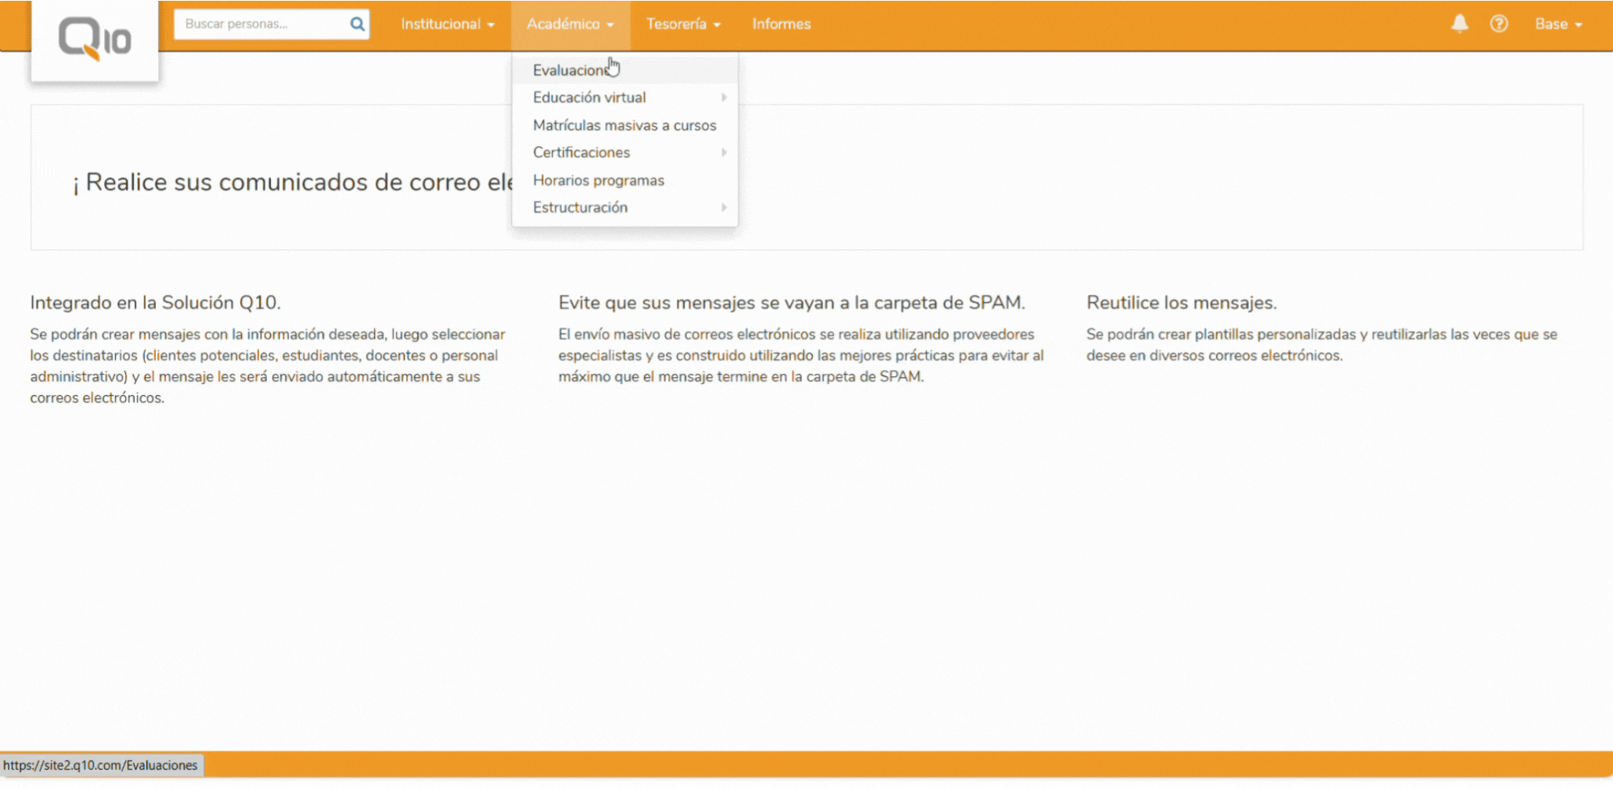Click Estructuración menu entry
Viewport: 1613px width, 787px height.
579,207
